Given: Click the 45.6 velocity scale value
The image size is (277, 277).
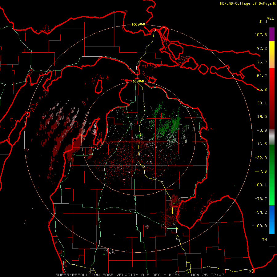Looking at the screenshot, I should coord(262,89).
